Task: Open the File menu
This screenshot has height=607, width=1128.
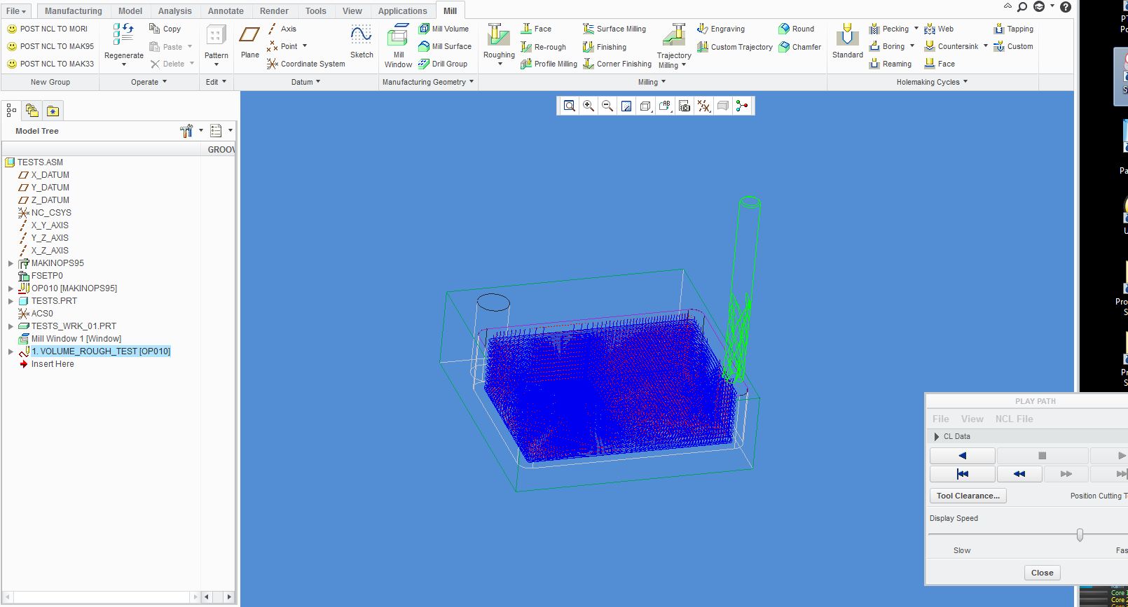Action: (15, 11)
